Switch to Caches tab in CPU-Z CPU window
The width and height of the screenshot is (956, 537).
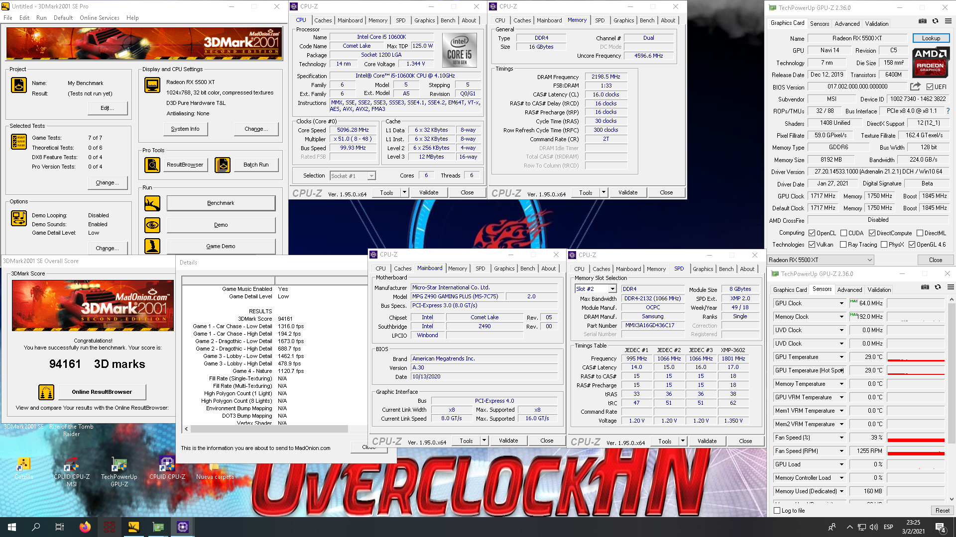coord(323,20)
